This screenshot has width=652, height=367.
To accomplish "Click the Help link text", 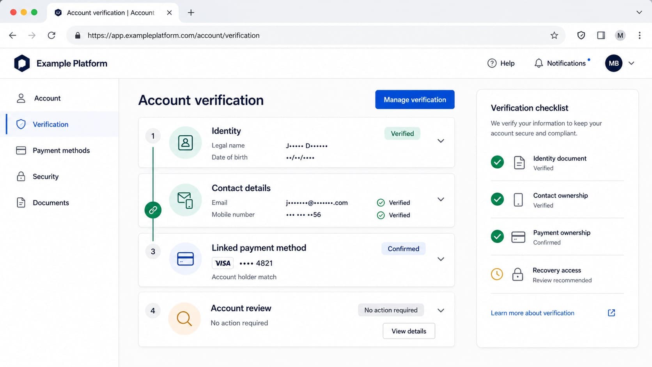I will tap(507, 63).
